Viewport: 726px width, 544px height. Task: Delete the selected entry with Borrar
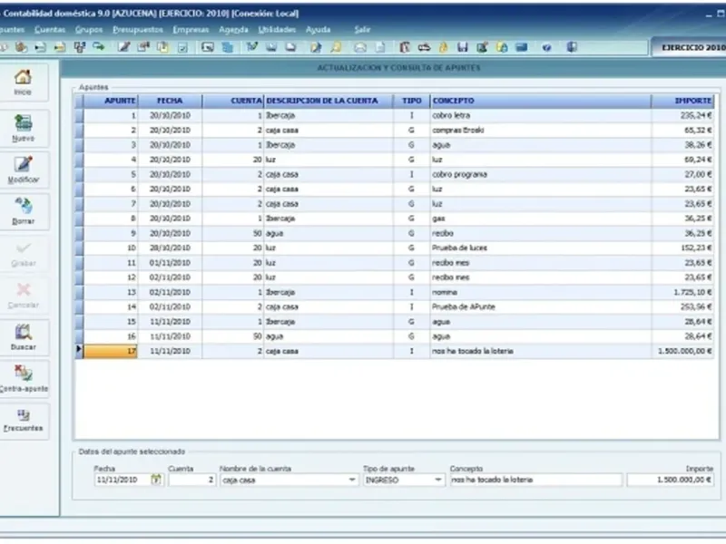coord(24,210)
